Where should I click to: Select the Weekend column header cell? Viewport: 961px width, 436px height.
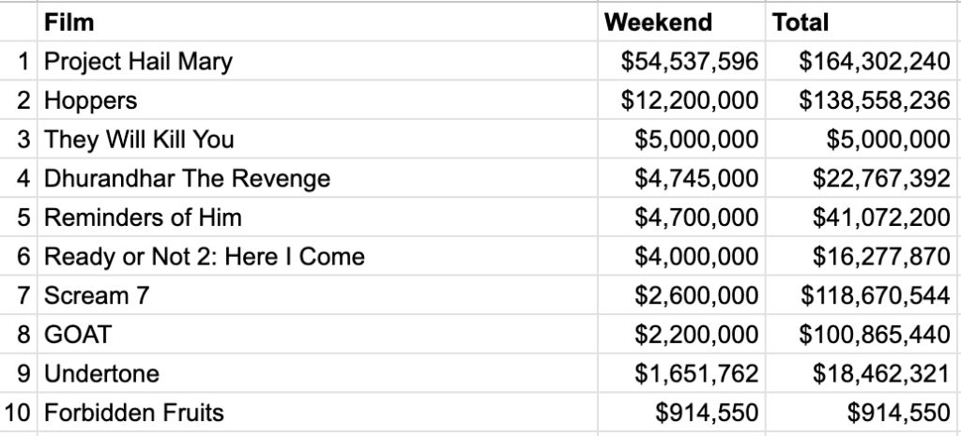coord(681,23)
